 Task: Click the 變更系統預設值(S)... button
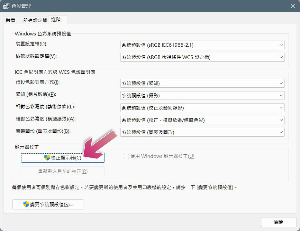48,204
